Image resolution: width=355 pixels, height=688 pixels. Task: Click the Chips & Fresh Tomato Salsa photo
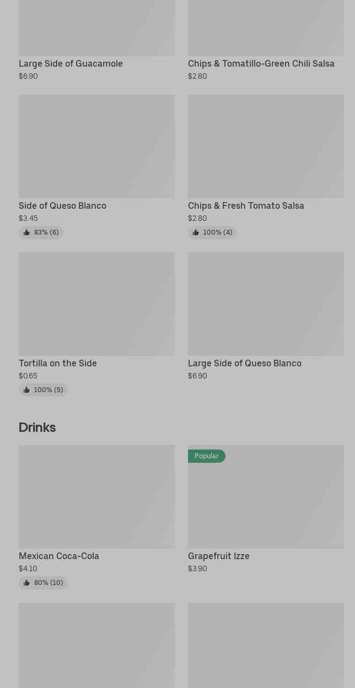pos(266,146)
